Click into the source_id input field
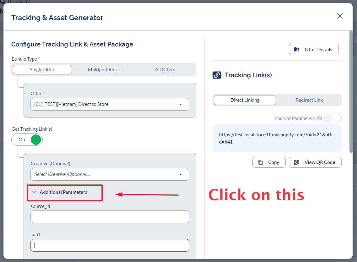This screenshot has height=262, width=357. pyautogui.click(x=110, y=217)
